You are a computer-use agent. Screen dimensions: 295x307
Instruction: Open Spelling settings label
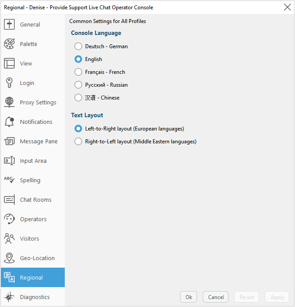point(30,180)
